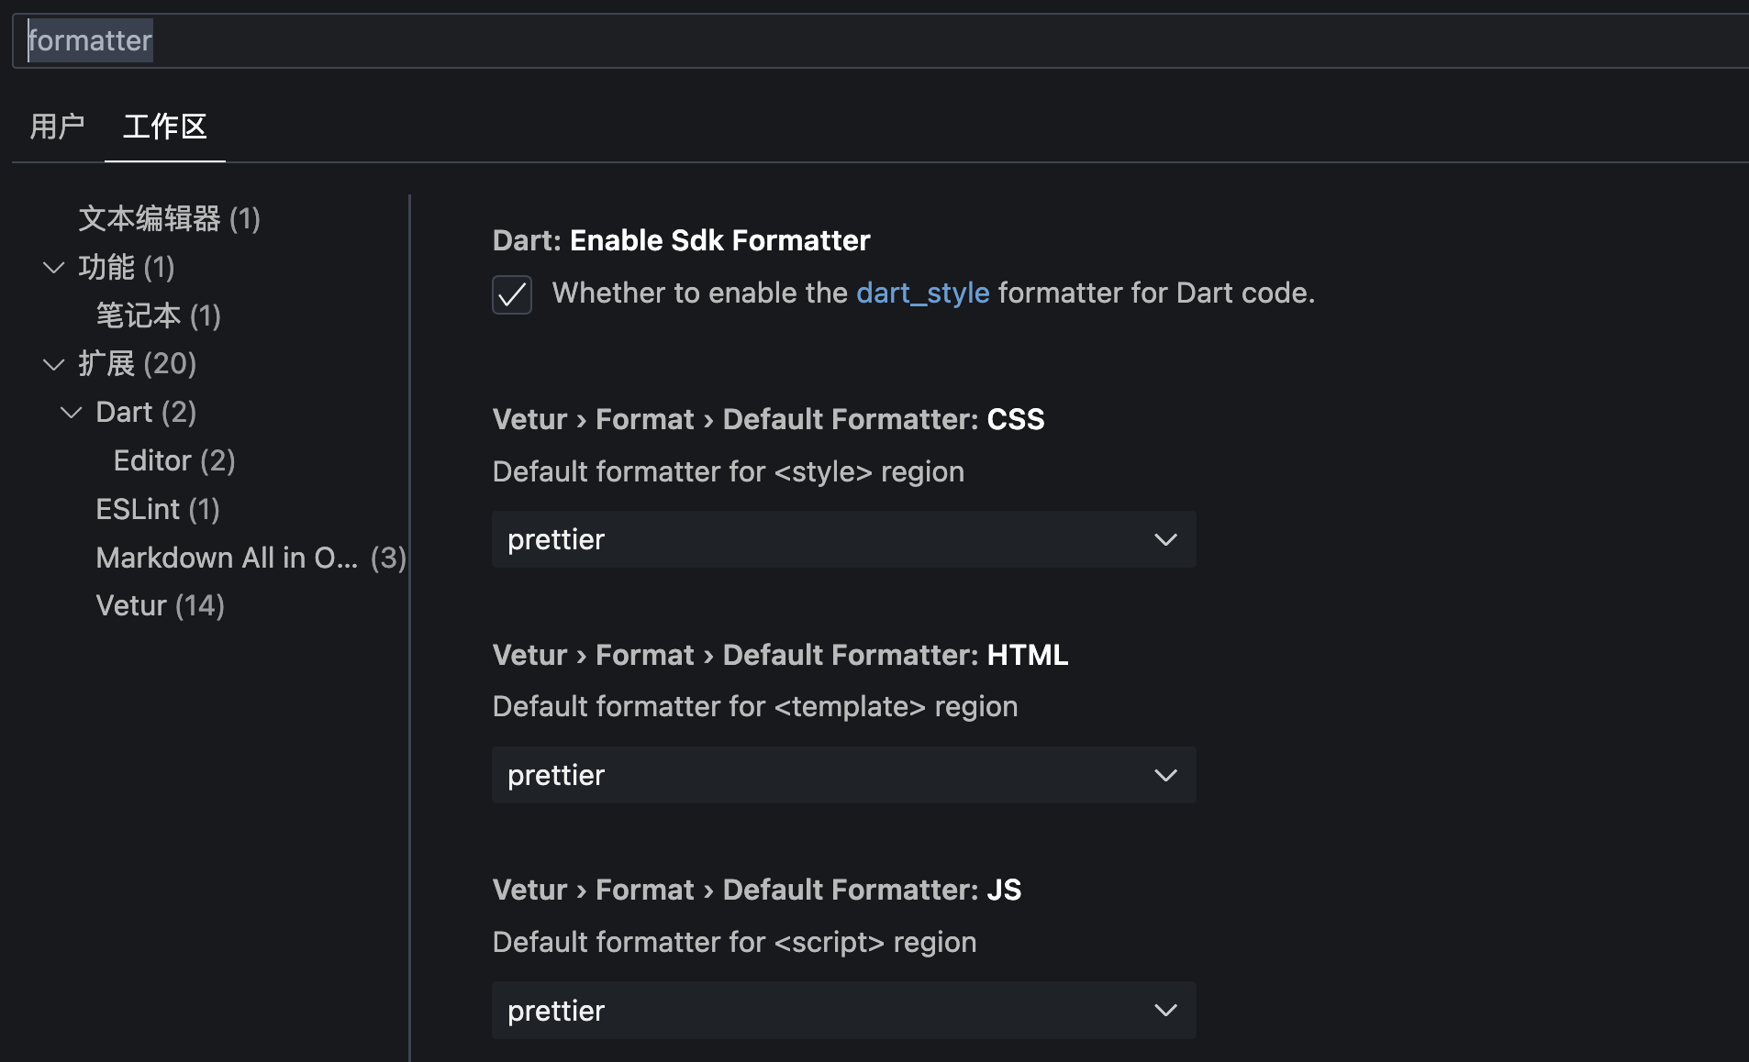
Task: Open Markdown All in One (3) settings
Action: pyautogui.click(x=251, y=558)
